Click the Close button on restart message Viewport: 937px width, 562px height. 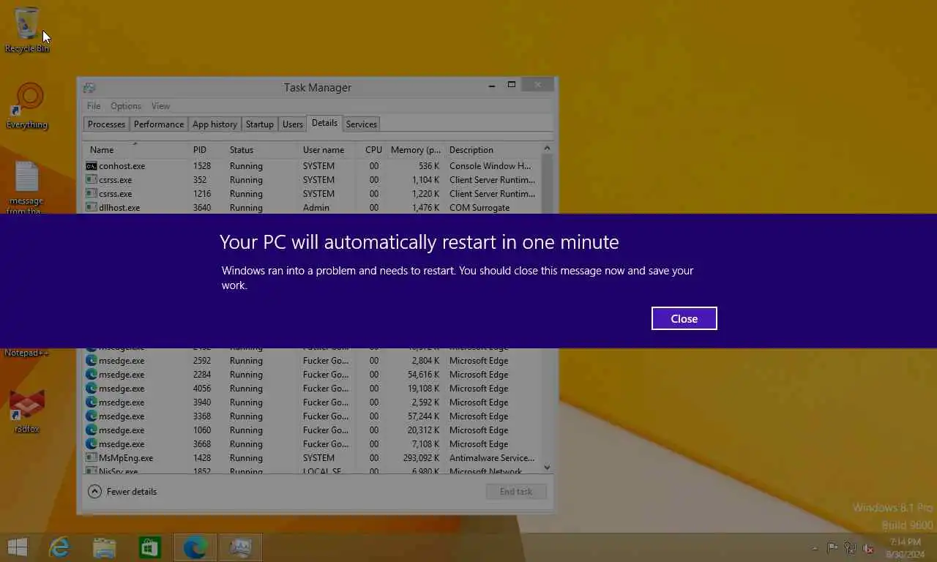684,318
